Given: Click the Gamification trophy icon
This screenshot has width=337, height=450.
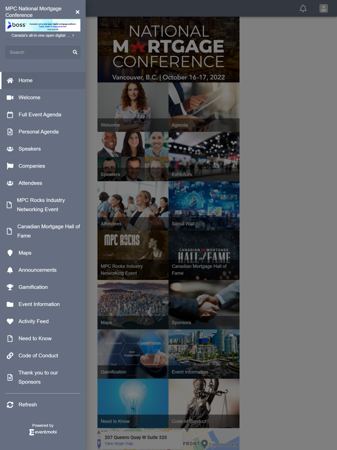Looking at the screenshot, I should pyautogui.click(x=10, y=287).
